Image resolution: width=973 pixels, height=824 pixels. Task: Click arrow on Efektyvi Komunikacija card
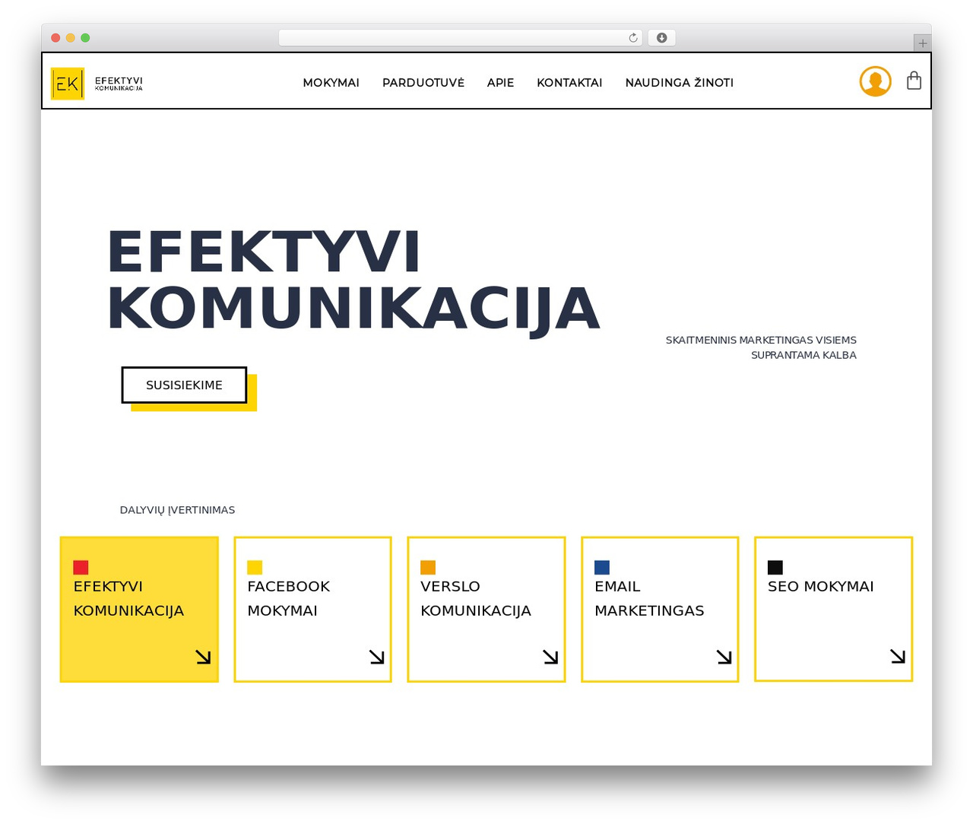tap(203, 657)
